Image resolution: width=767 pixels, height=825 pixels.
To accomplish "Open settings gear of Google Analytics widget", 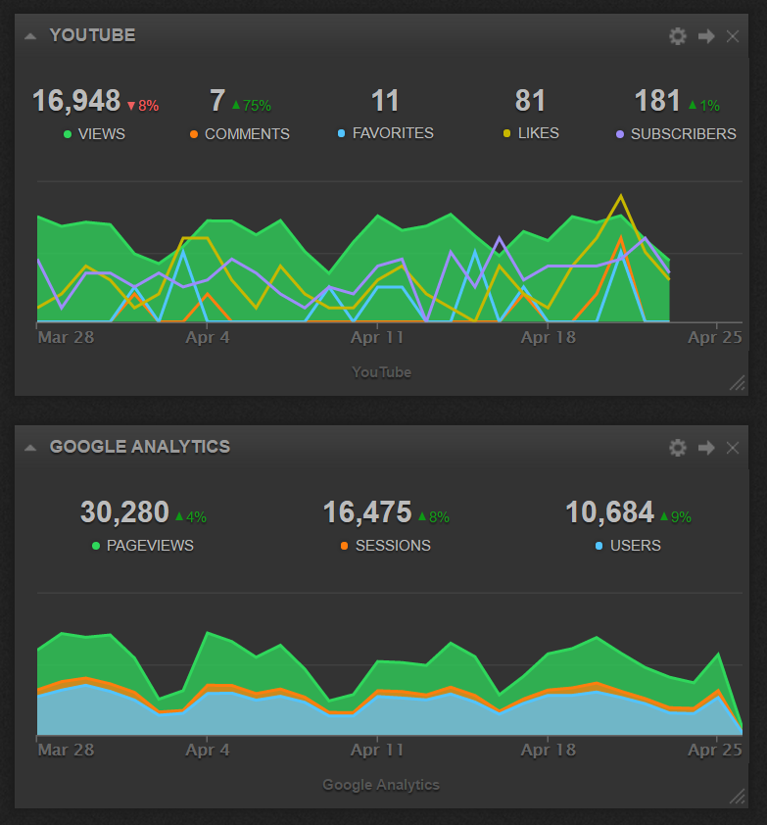I will click(x=678, y=447).
